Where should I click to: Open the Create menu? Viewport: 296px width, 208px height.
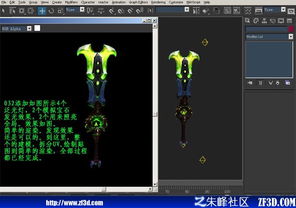click(x=57, y=2)
